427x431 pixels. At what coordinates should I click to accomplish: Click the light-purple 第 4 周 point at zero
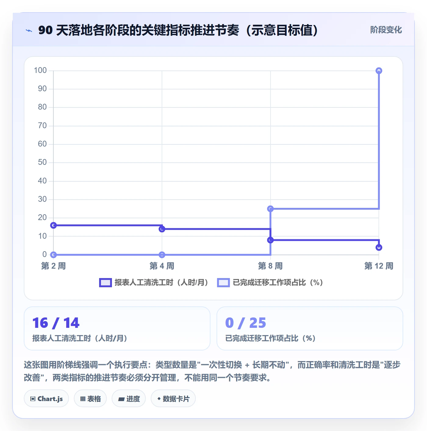click(162, 255)
